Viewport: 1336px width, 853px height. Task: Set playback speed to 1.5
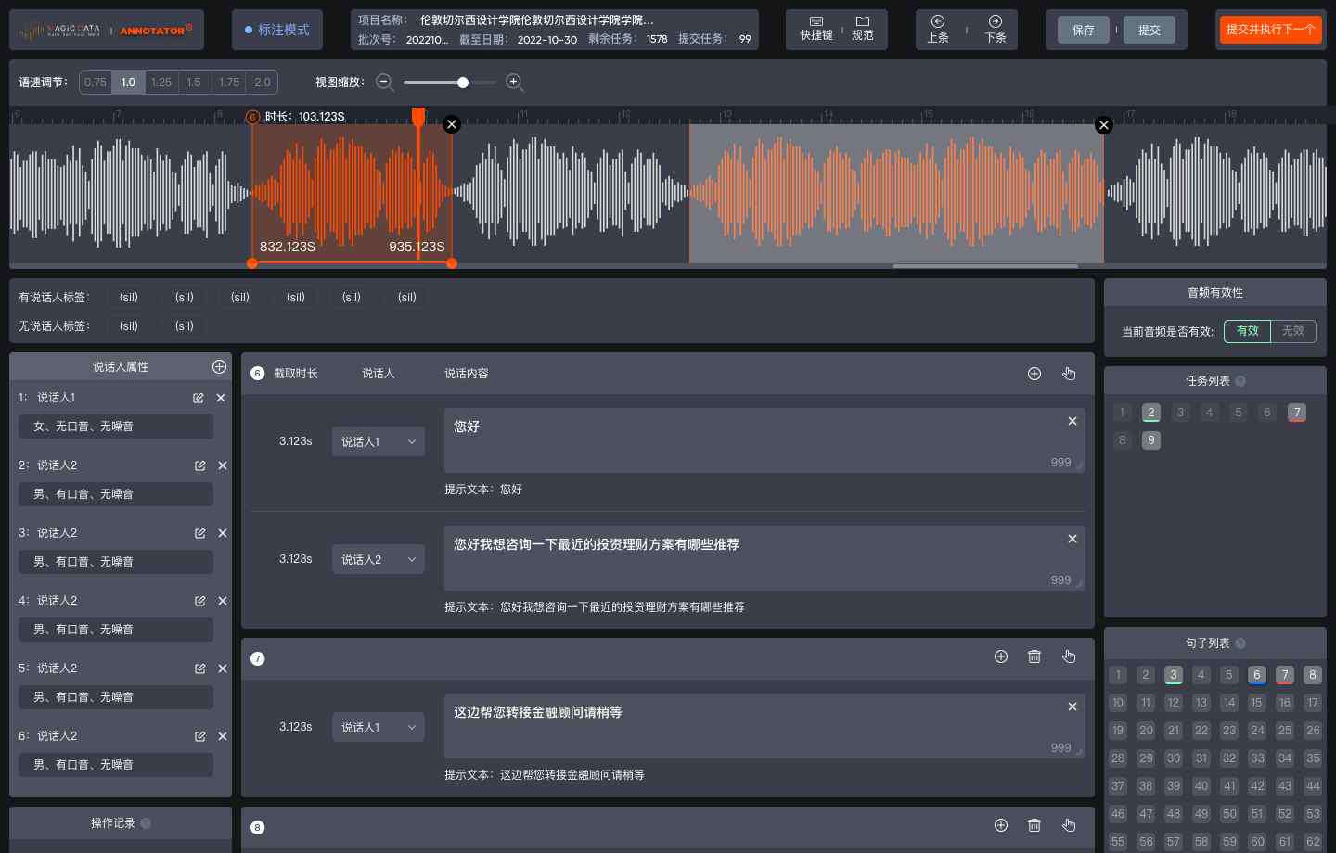point(194,83)
